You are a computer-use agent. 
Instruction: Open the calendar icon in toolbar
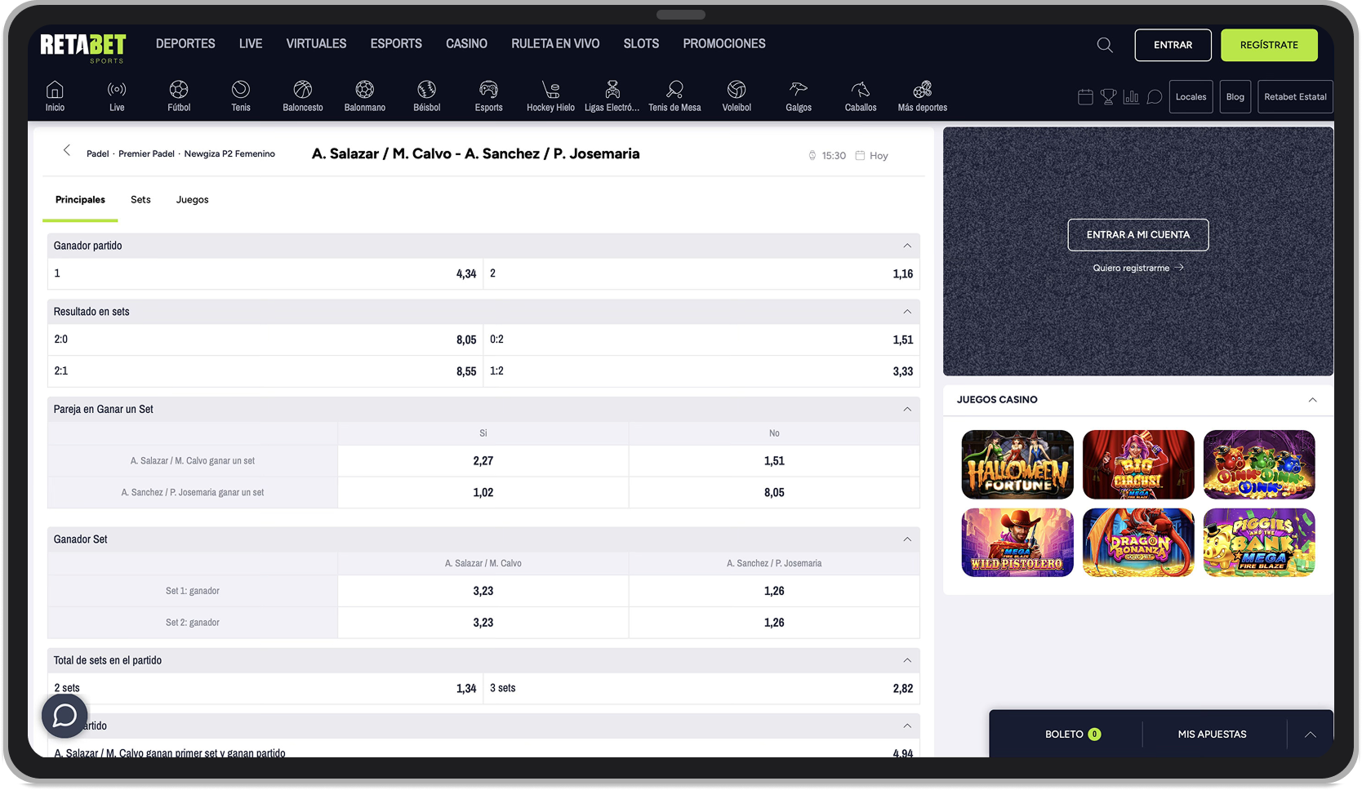pos(1085,97)
